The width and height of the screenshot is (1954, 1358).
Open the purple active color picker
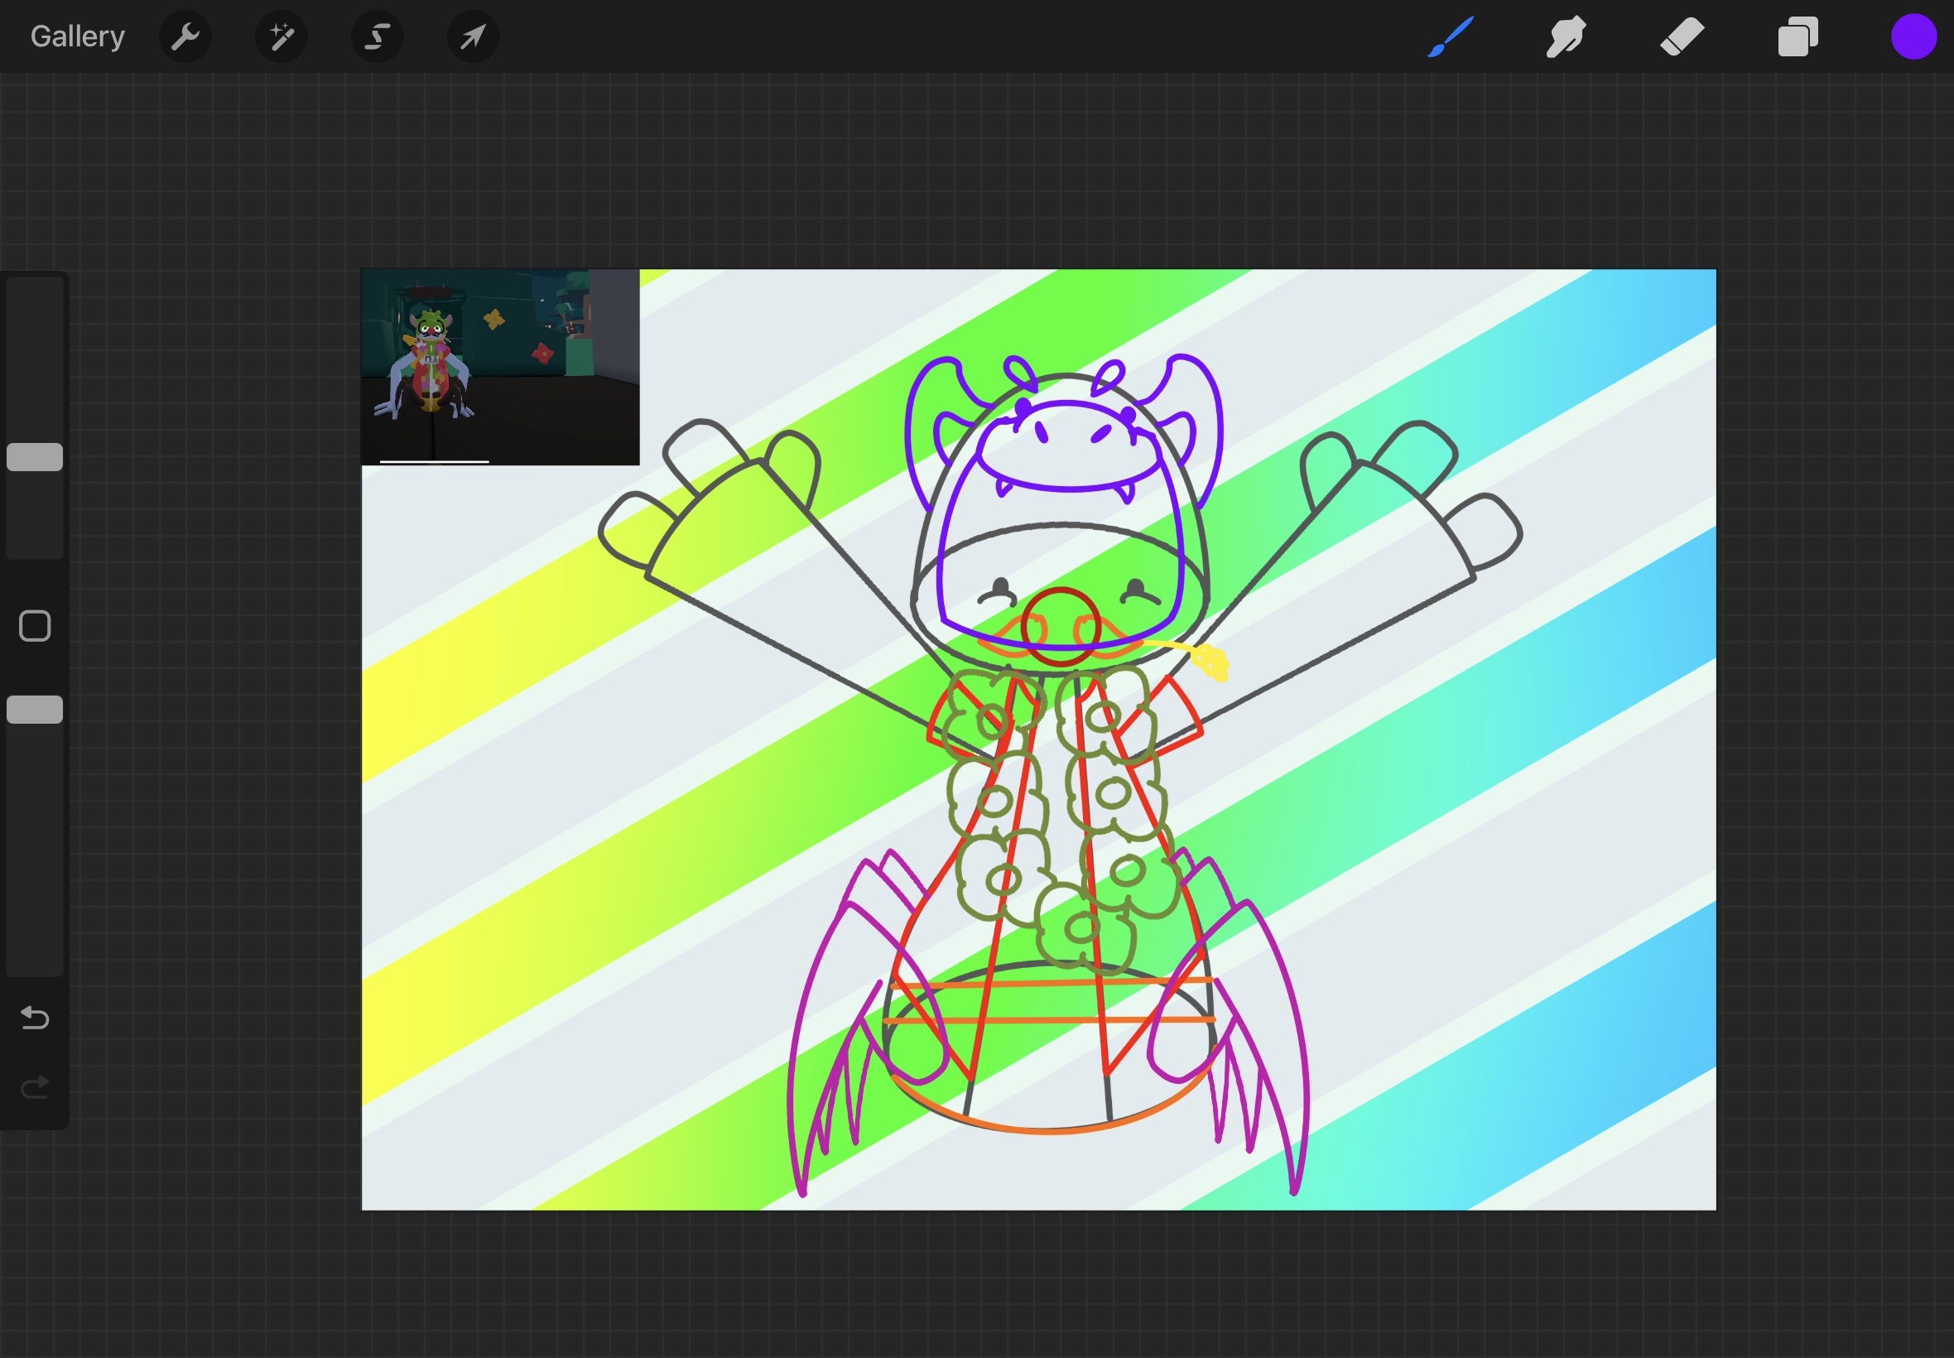click(1914, 36)
